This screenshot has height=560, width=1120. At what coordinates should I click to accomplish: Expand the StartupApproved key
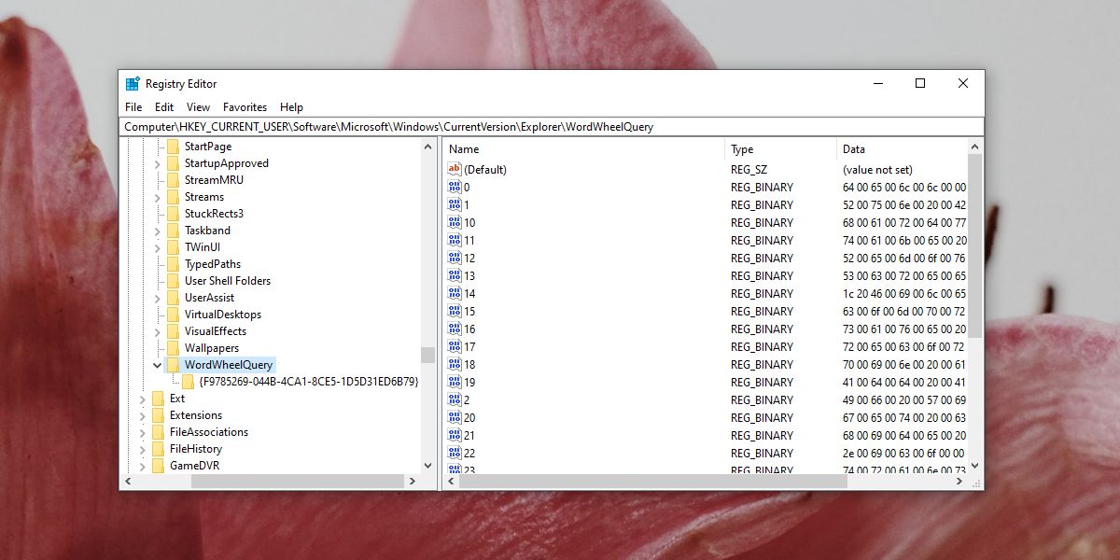coord(157,163)
